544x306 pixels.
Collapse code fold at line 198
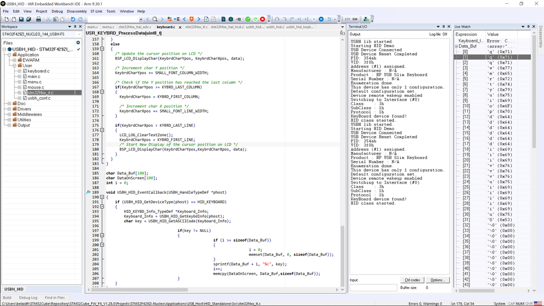(x=102, y=235)
